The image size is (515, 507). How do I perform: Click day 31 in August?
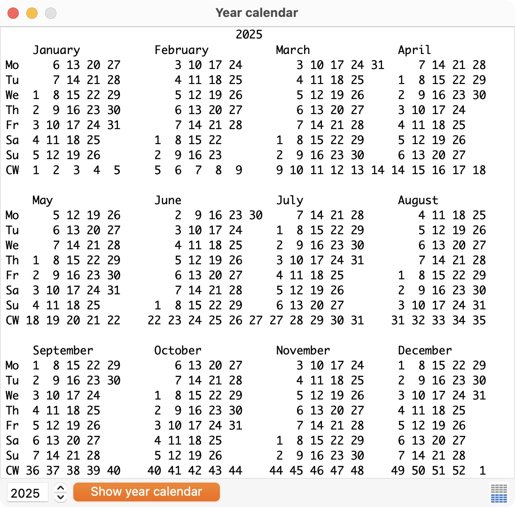click(x=479, y=306)
